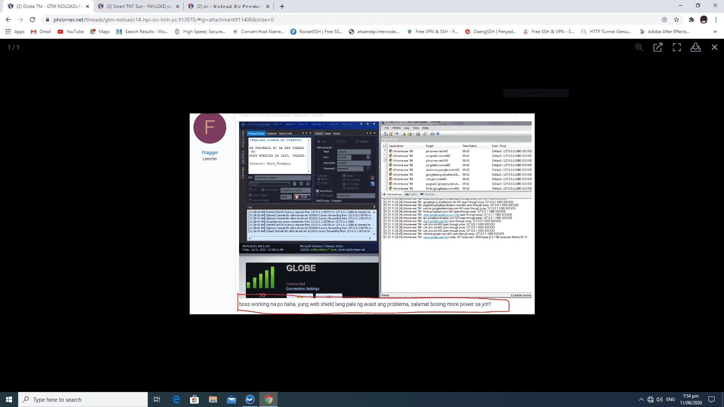Open HP app from taskbar
This screenshot has width=724, height=407.
[x=250, y=399]
